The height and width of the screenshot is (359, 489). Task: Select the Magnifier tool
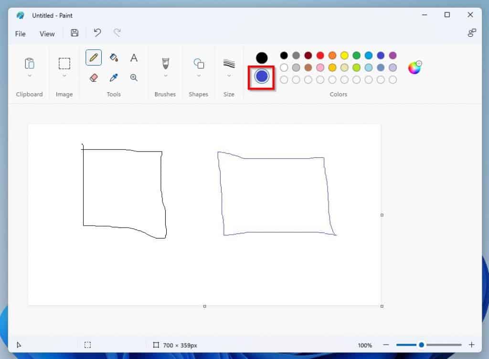click(134, 77)
